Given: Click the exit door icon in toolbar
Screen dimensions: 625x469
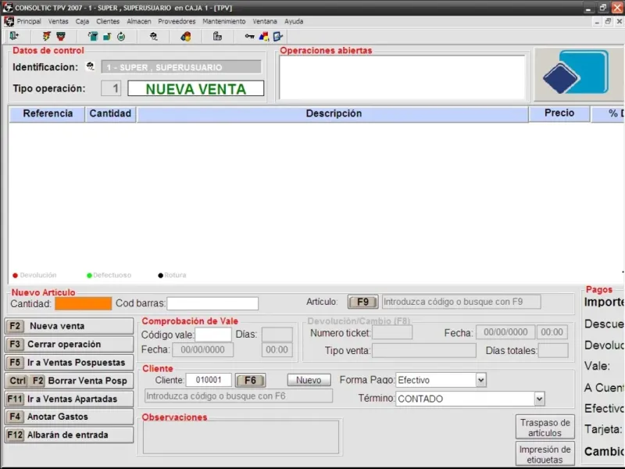Looking at the screenshot, I should tap(14, 36).
